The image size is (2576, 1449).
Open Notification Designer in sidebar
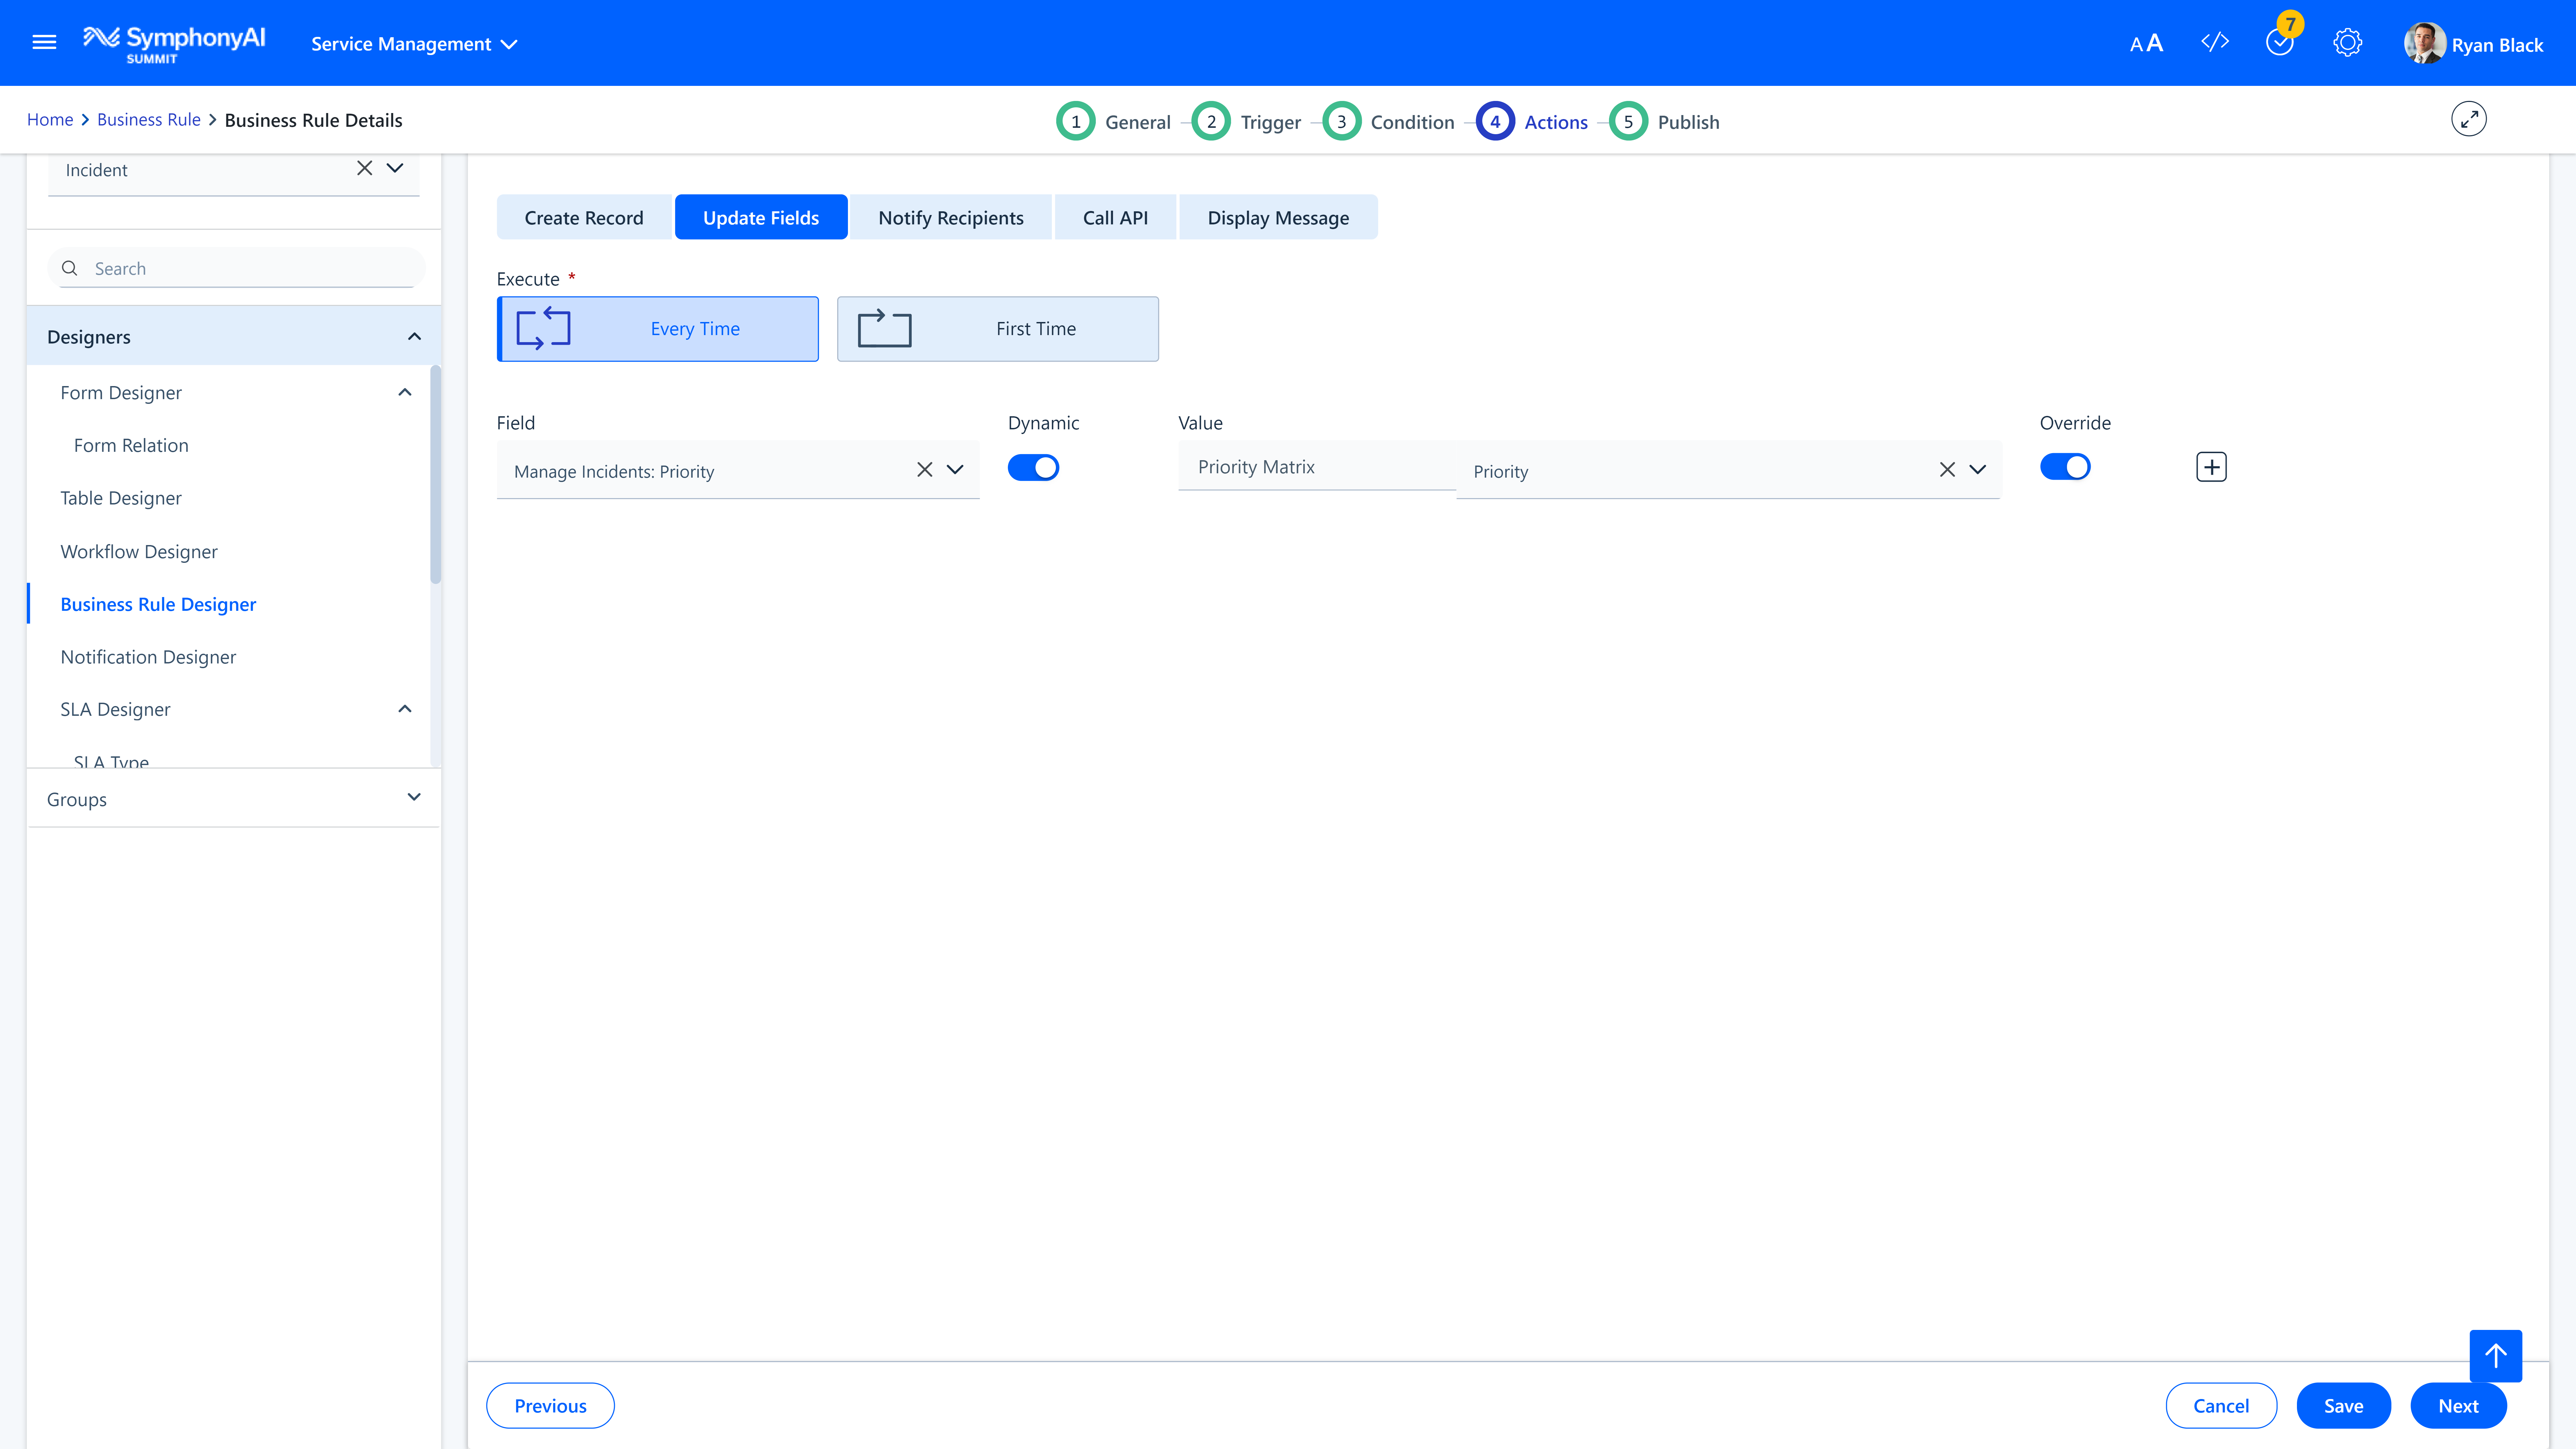click(148, 657)
